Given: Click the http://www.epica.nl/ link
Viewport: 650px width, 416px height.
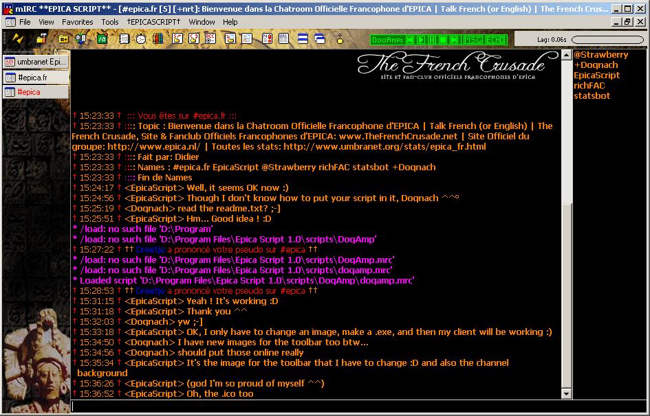Looking at the screenshot, I should (x=154, y=147).
